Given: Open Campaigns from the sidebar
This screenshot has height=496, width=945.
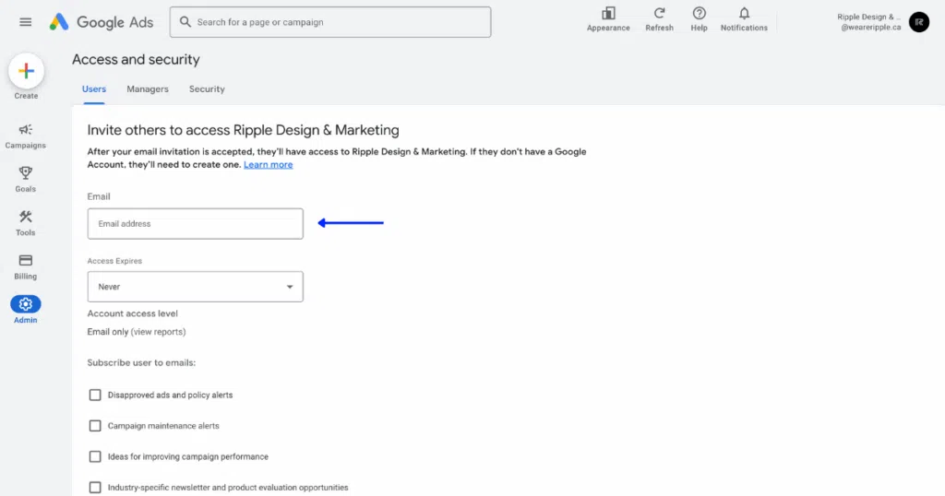Looking at the screenshot, I should 26,130.
